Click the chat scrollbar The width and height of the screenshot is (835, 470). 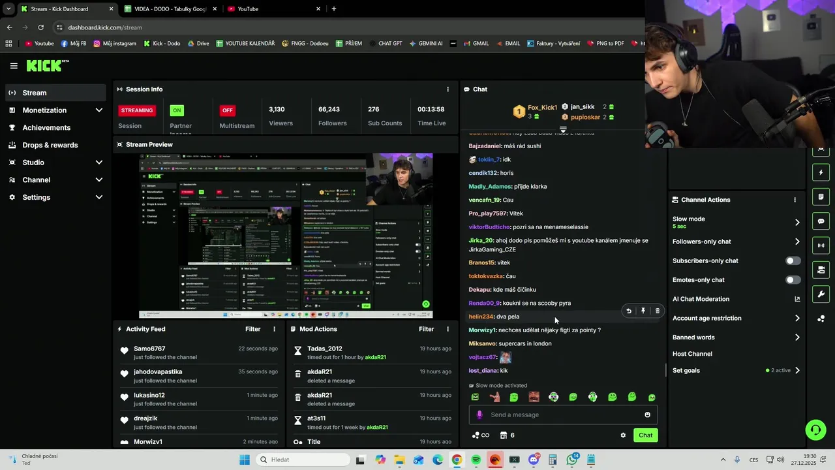(x=665, y=369)
